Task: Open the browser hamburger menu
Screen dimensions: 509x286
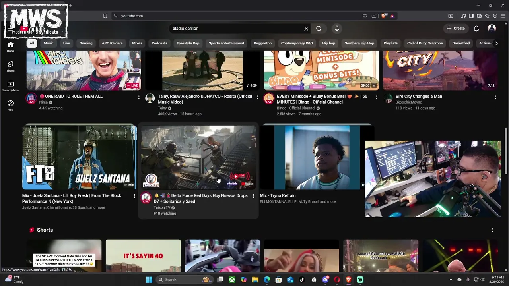Action: [503, 16]
